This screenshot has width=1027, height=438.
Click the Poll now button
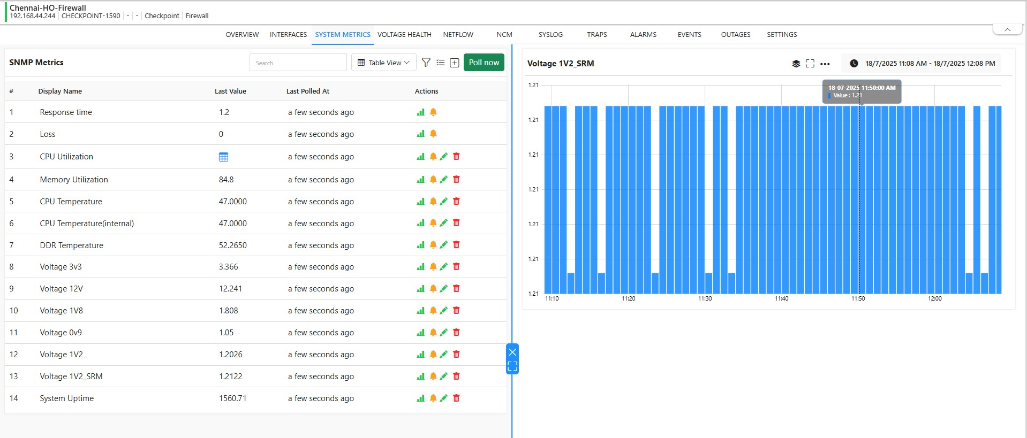484,63
